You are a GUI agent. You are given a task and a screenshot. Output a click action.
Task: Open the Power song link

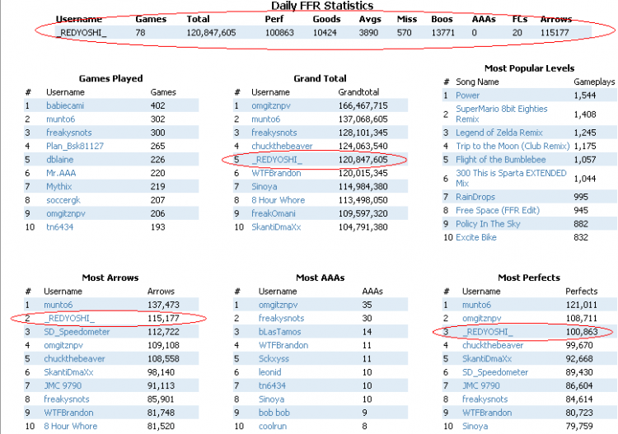[x=467, y=96]
